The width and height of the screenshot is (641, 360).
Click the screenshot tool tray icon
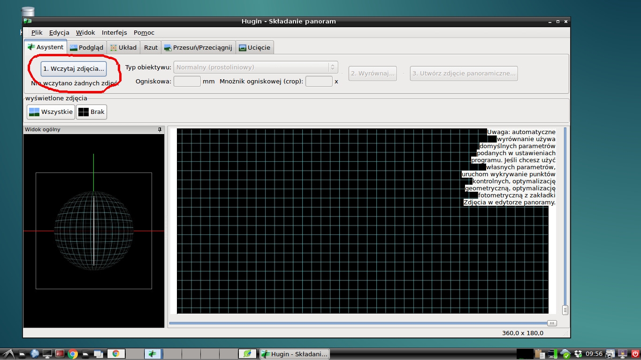(x=610, y=354)
